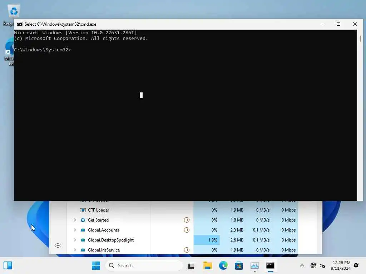Select the Global.DesktopSpotlight process name
The height and width of the screenshot is (274, 366).
coord(111,240)
